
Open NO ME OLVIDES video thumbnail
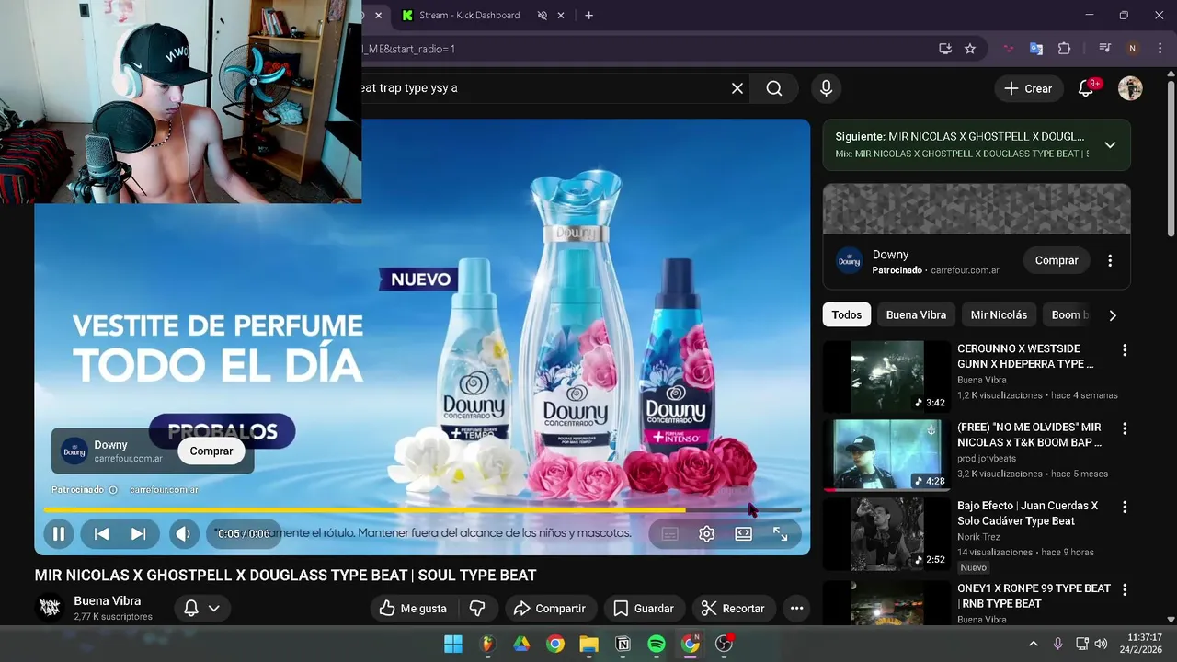coord(886,455)
